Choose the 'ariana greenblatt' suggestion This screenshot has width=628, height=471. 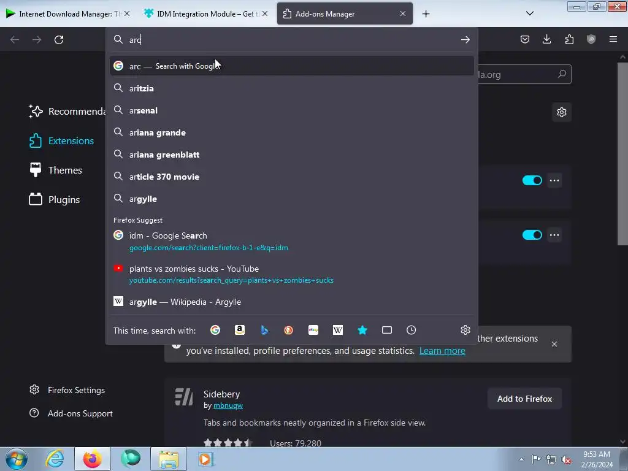(291, 155)
